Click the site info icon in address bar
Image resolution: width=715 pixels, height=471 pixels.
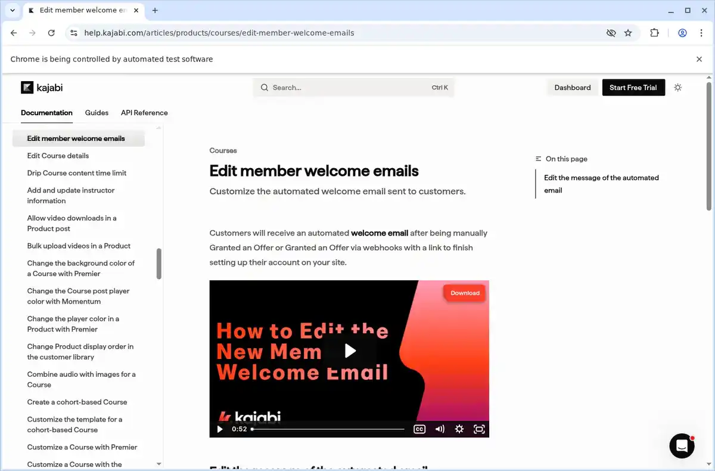pyautogui.click(x=73, y=33)
